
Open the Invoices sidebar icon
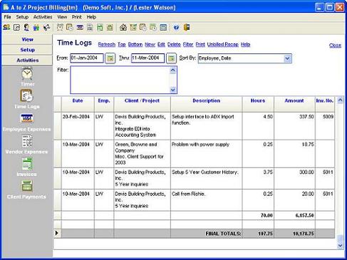click(x=27, y=164)
